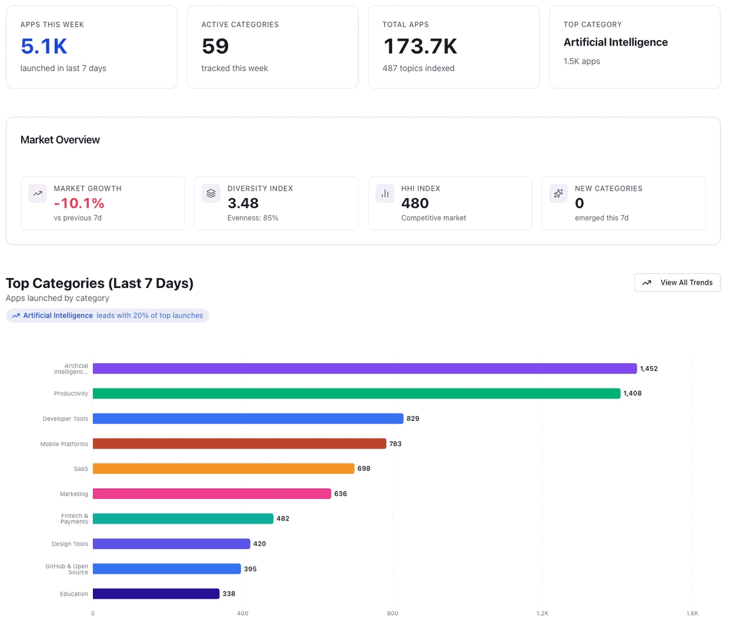This screenshot has width=729, height=623.
Task: Click trend icon in Artificial Intelligence badge
Action: point(16,316)
